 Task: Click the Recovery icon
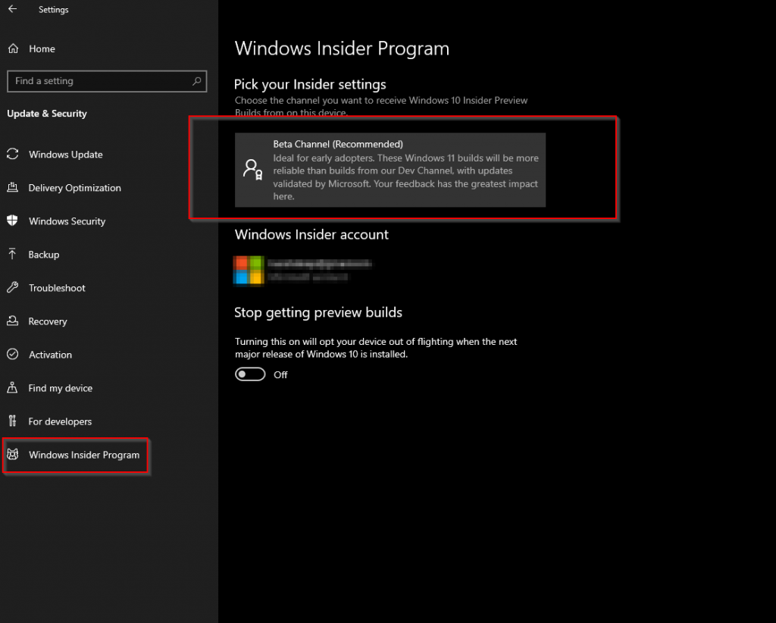[12, 321]
